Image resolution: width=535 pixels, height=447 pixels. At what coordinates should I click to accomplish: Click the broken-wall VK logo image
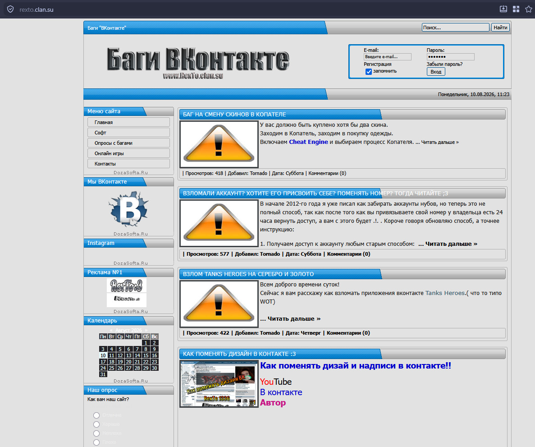pyautogui.click(x=128, y=209)
